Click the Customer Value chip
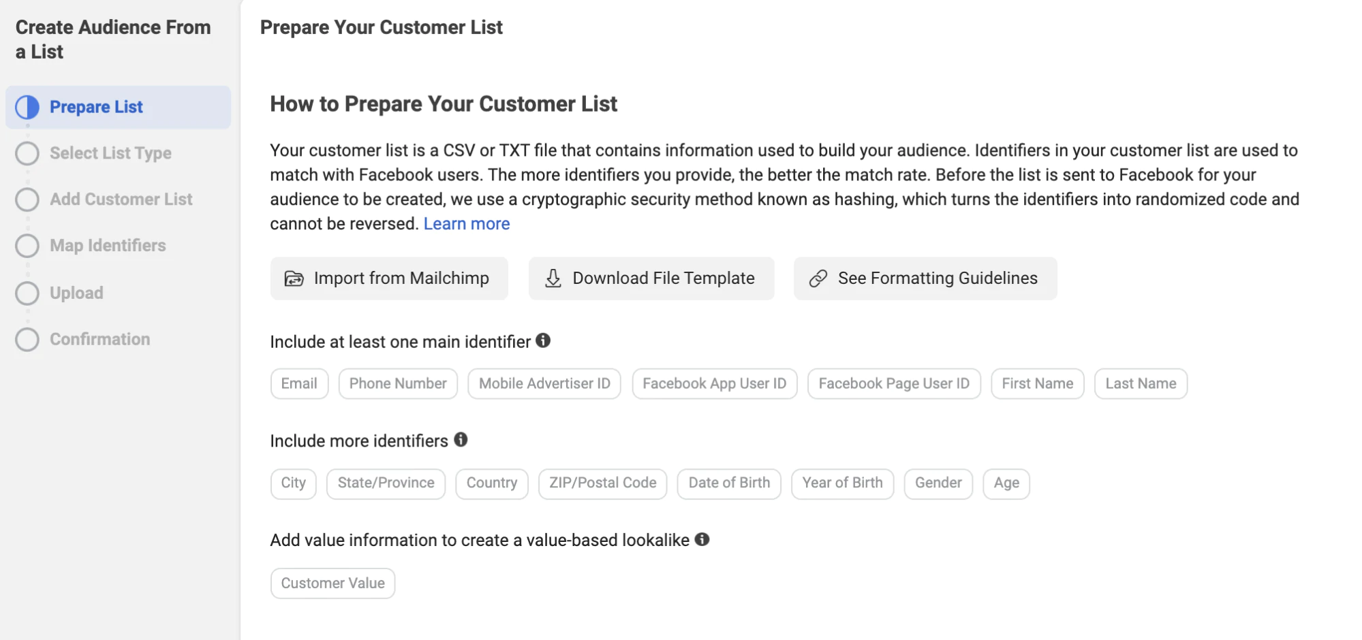 (x=332, y=583)
